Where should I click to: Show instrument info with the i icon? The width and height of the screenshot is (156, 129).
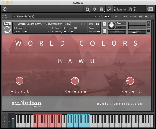[x=97, y=24]
